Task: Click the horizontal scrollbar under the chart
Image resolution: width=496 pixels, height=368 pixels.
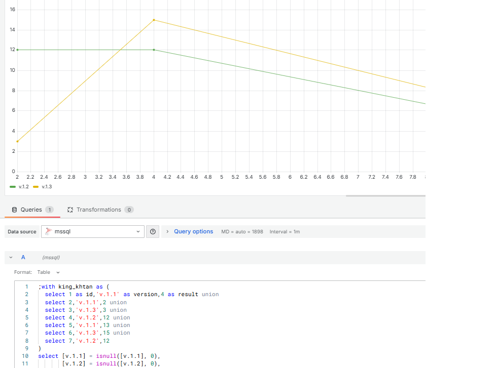Action: pyautogui.click(x=385, y=196)
